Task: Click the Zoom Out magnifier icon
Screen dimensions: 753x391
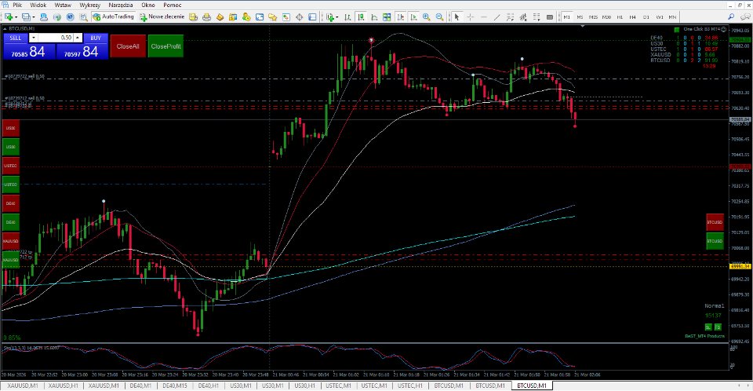Action: [x=439, y=16]
